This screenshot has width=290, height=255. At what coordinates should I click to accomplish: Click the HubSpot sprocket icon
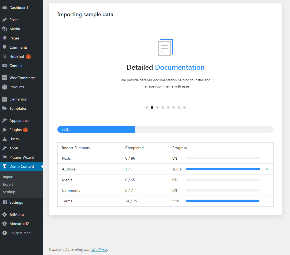pyautogui.click(x=5, y=56)
